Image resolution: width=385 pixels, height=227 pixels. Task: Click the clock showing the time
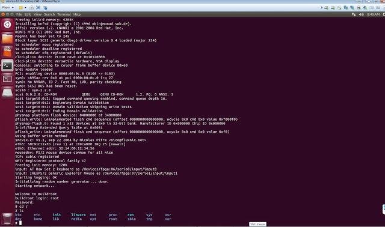point(374,14)
